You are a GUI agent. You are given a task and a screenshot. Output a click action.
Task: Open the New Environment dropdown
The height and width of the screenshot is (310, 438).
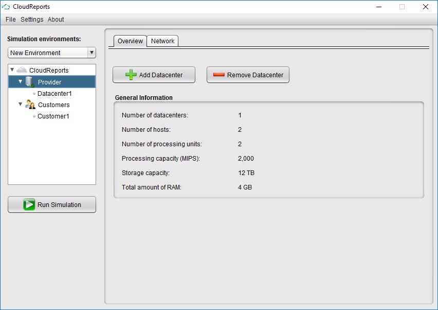coord(52,53)
